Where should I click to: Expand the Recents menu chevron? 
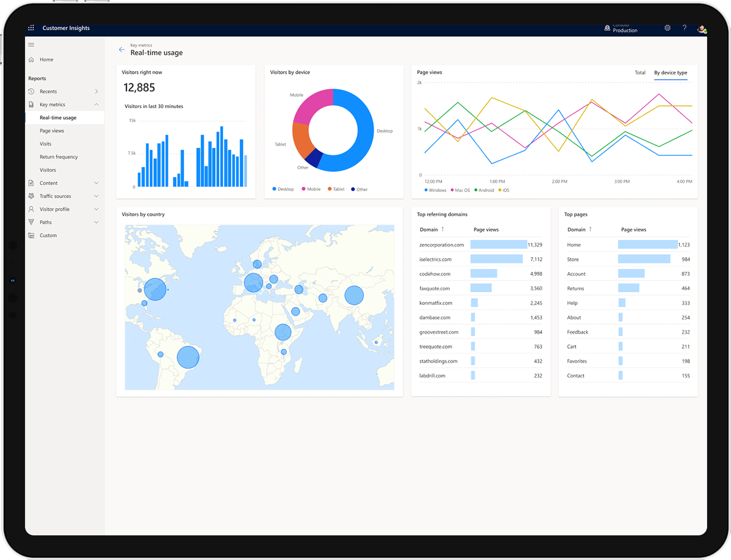96,91
